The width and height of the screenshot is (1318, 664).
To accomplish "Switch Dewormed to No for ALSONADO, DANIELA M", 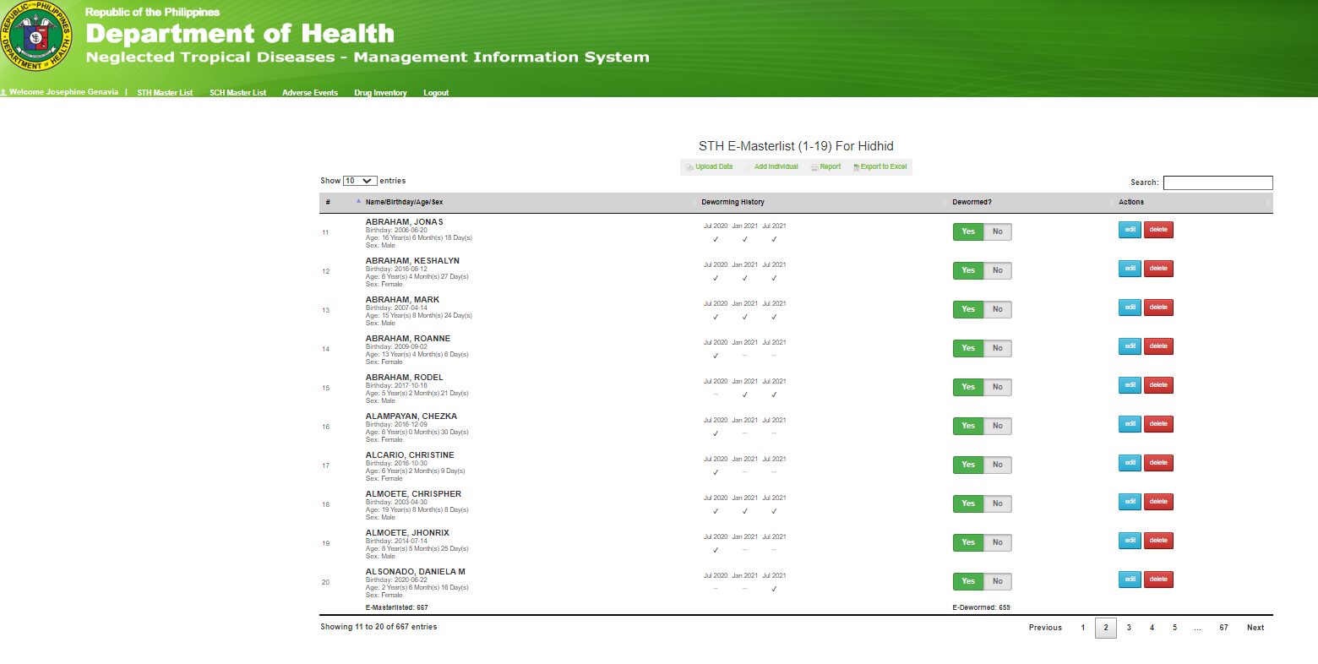I will click(x=998, y=581).
